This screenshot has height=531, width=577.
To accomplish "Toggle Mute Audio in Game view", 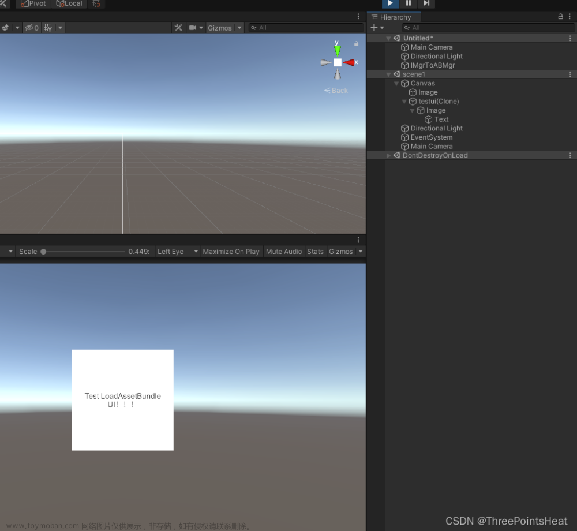I will click(284, 252).
